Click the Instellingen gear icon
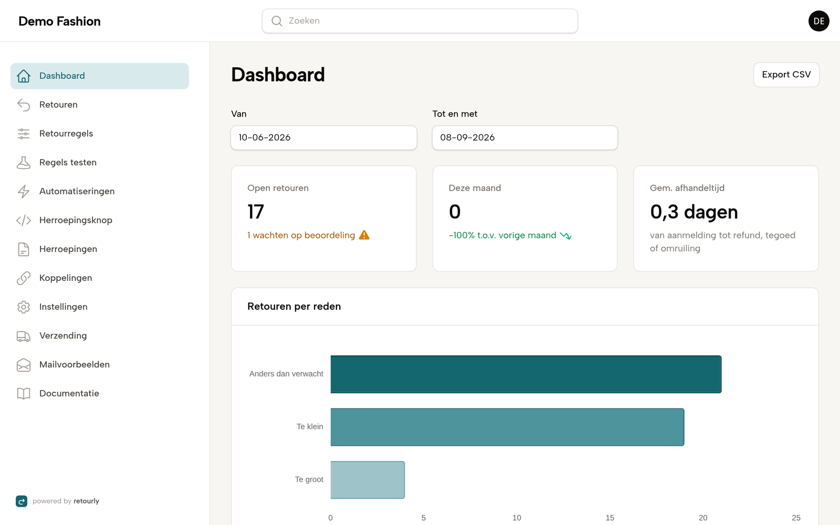Screen dimensions: 840x525 tap(24, 307)
